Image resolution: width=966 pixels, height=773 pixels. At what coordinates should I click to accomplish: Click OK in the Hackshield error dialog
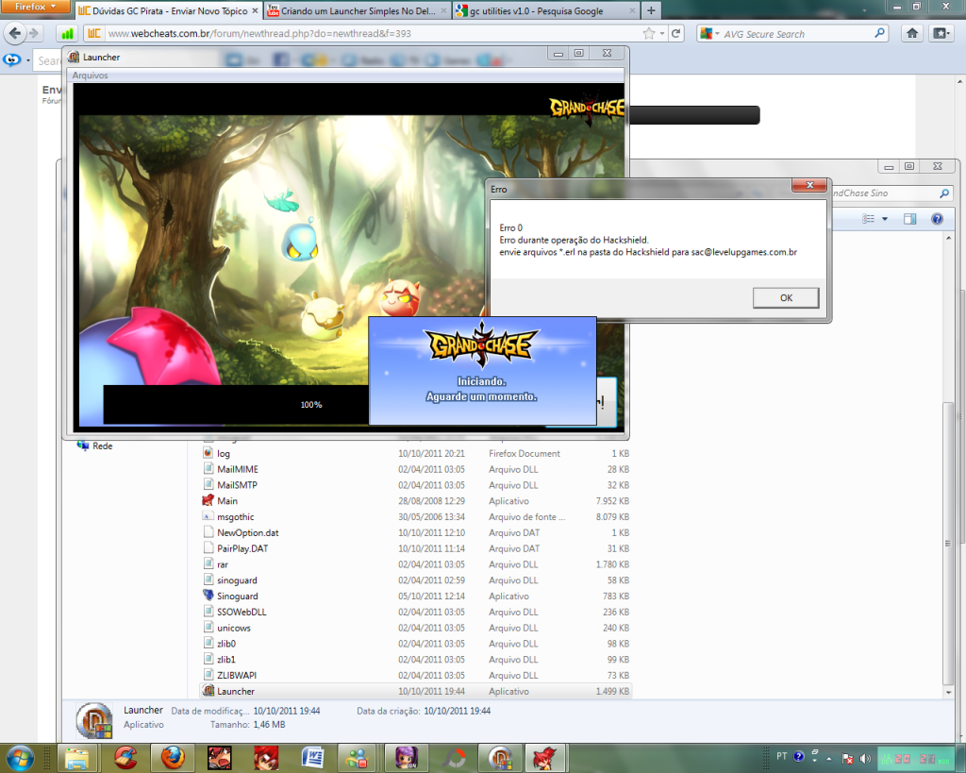pyautogui.click(x=786, y=297)
